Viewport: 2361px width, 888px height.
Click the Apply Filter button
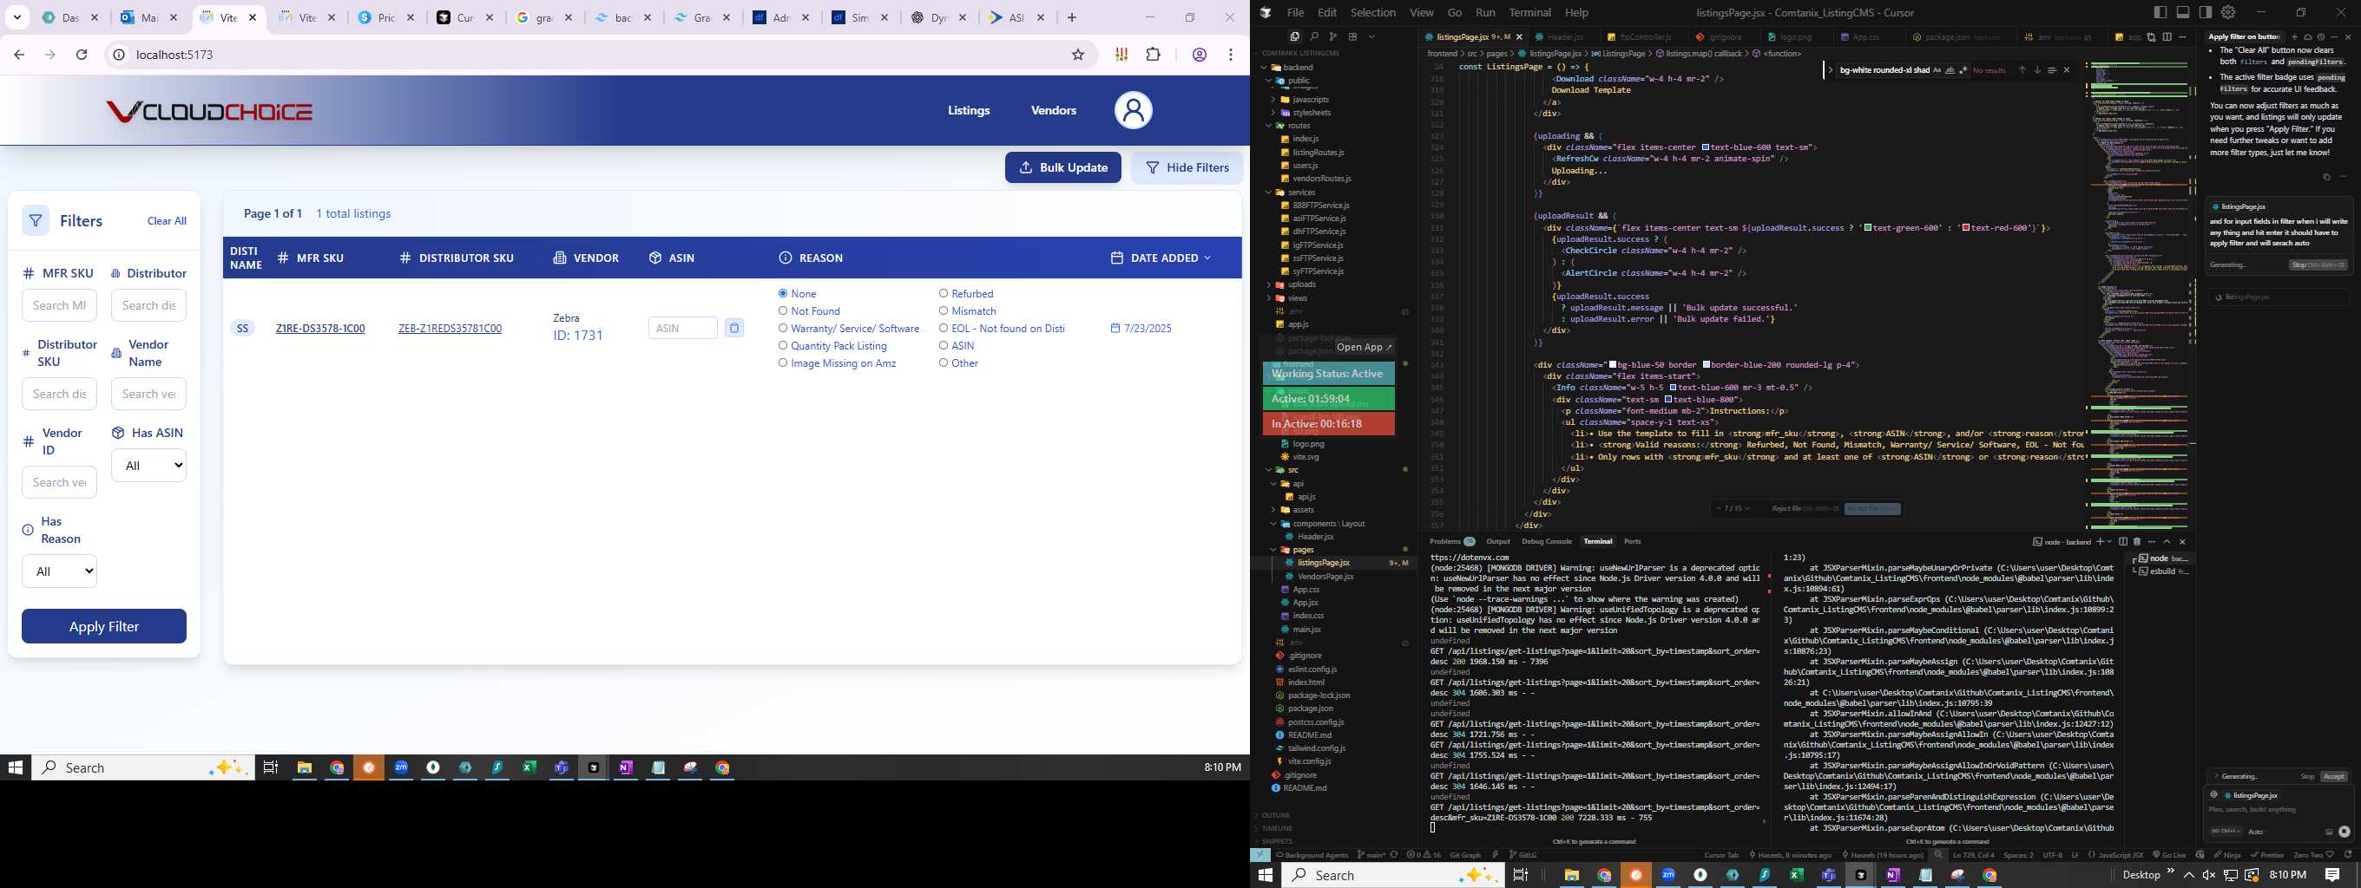click(x=103, y=626)
